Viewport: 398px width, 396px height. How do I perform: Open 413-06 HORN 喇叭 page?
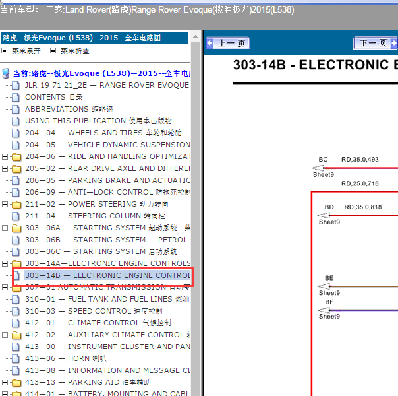pos(66,358)
